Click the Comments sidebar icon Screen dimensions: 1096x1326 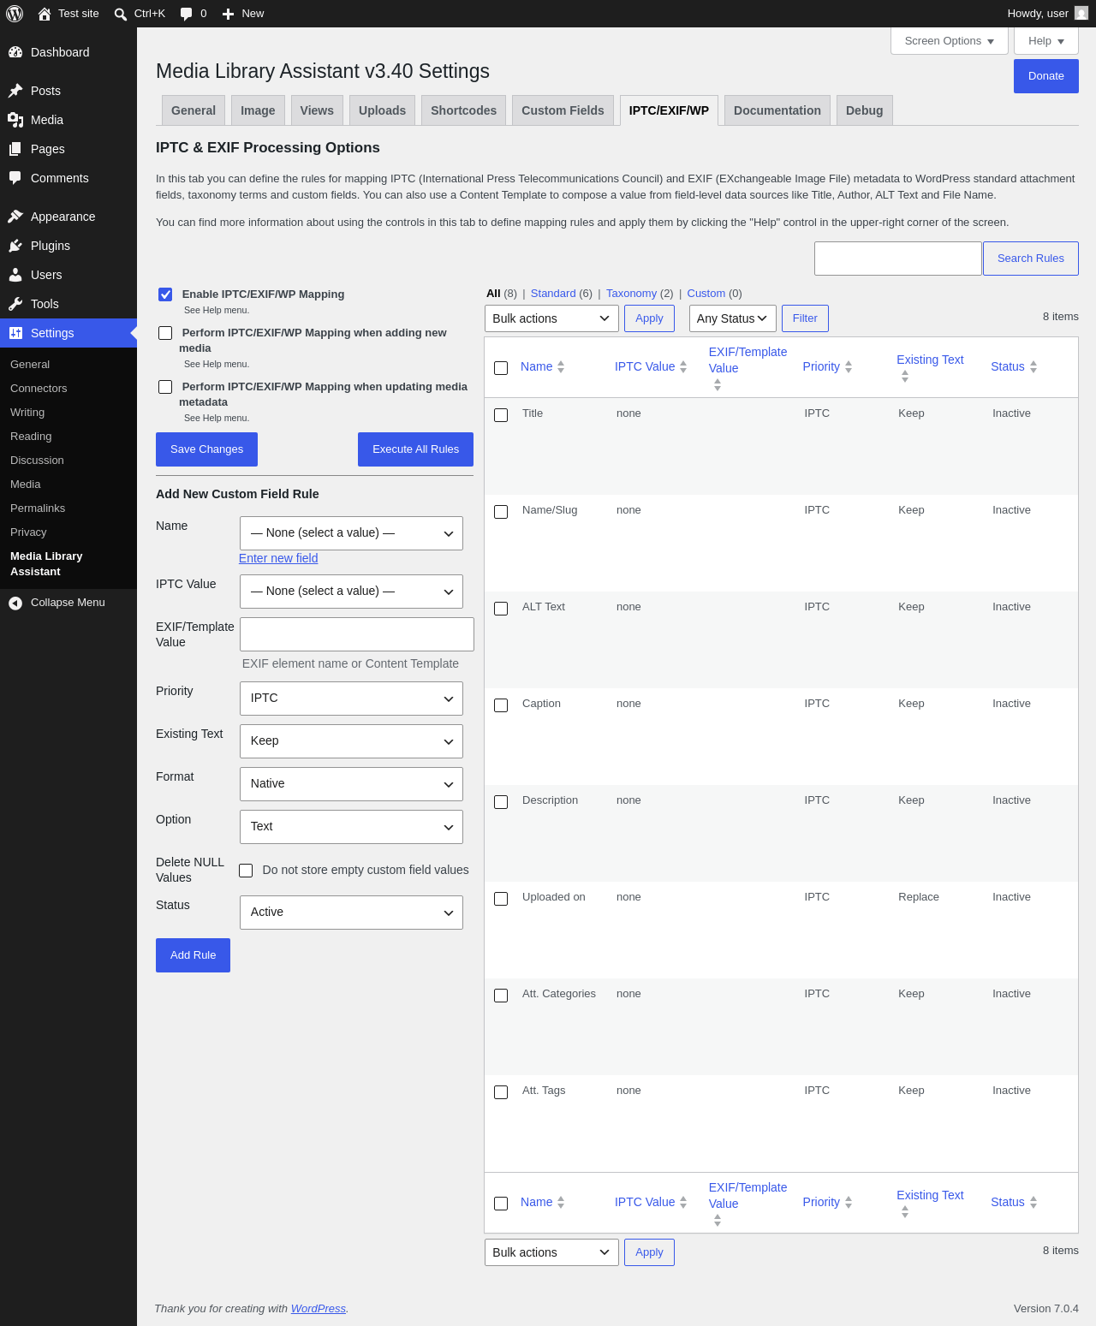point(15,178)
